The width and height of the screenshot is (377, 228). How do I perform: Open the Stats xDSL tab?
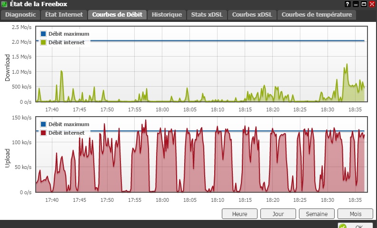tap(207, 14)
